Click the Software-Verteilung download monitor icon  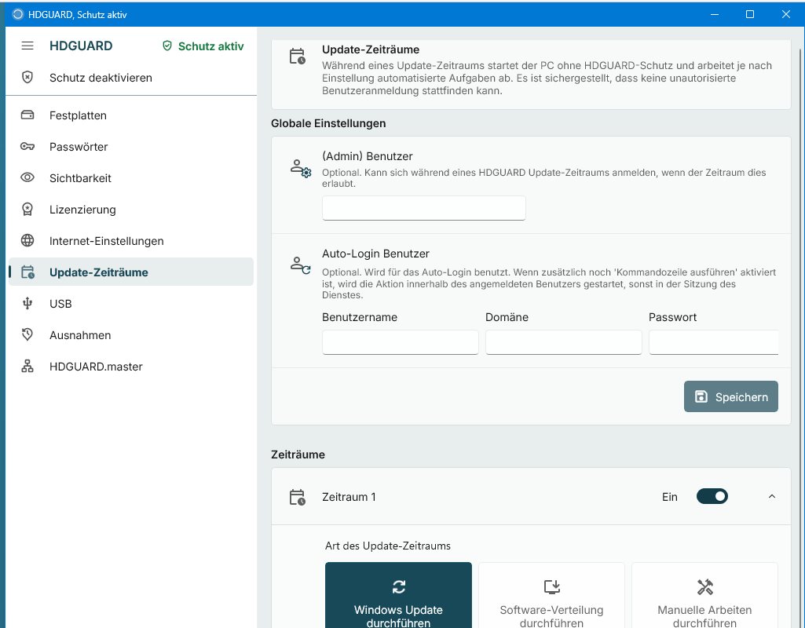(552, 586)
